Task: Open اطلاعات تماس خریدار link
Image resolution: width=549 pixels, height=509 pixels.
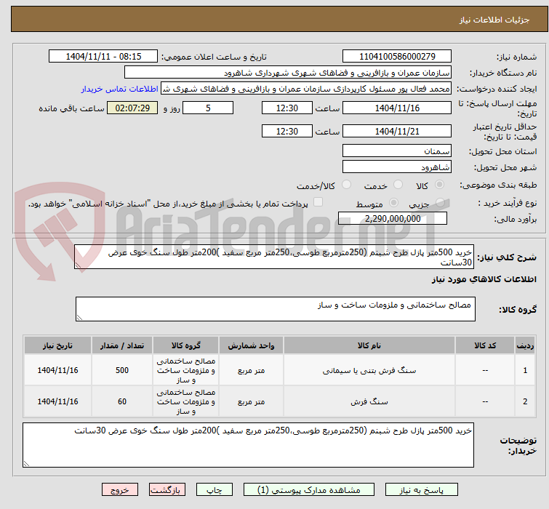Action: [x=120, y=89]
